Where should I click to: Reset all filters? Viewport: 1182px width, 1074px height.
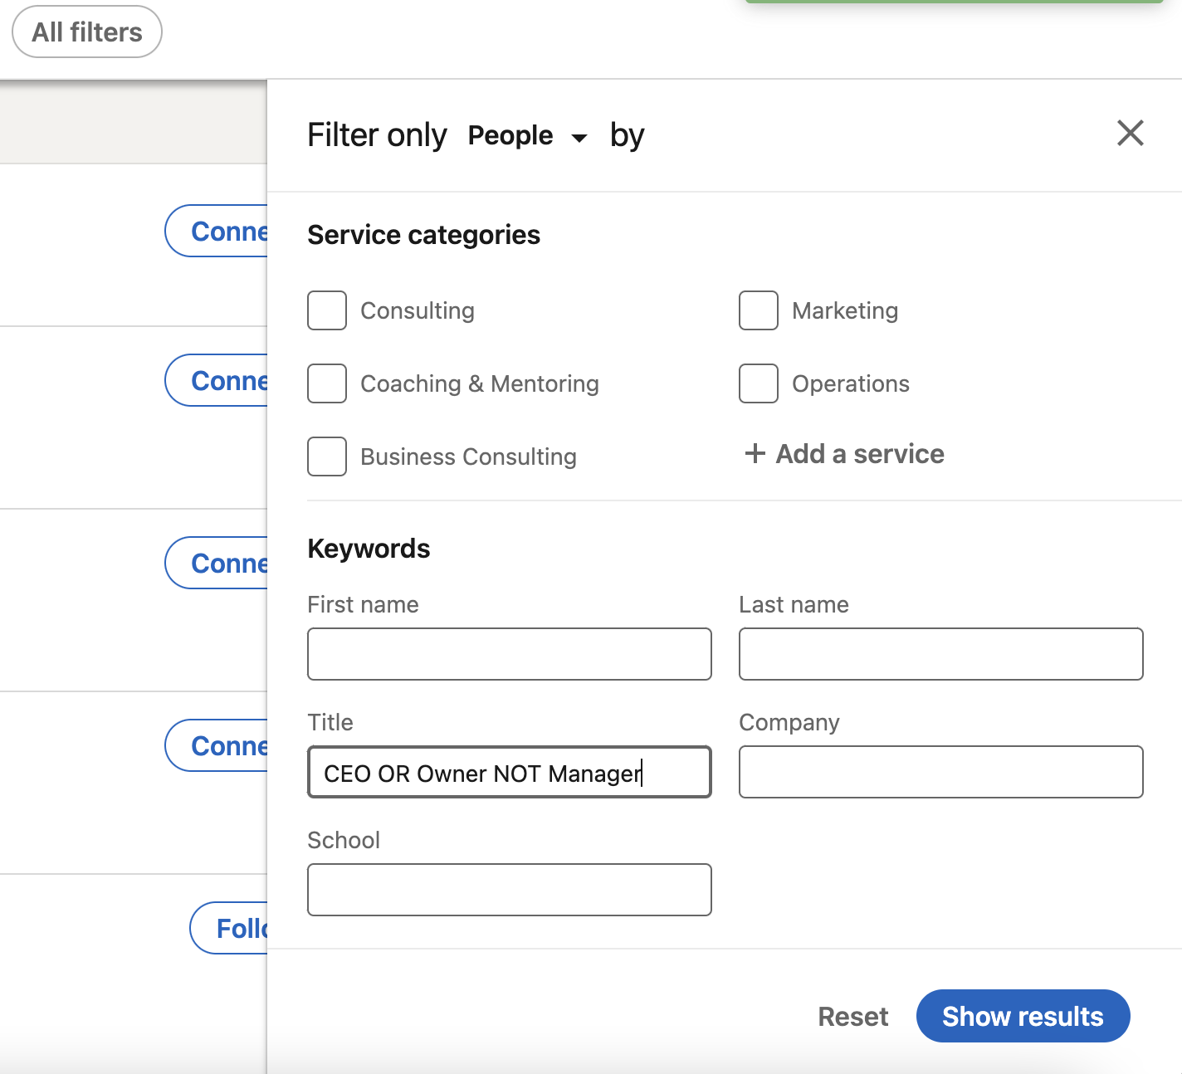coord(852,1017)
